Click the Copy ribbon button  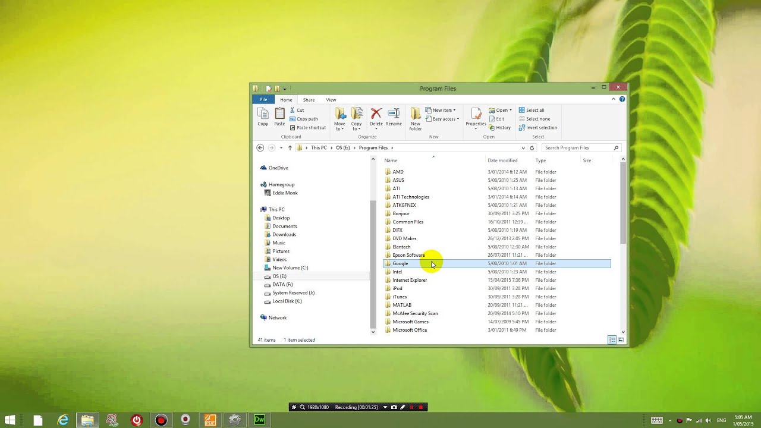[x=263, y=117]
